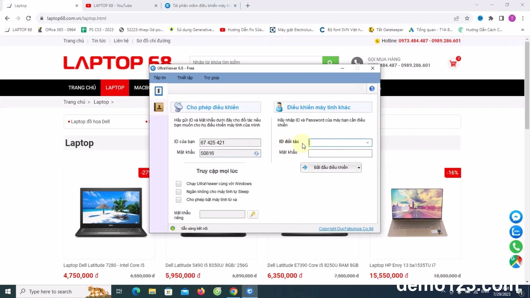Image resolution: width=530 pixels, height=298 pixels.
Task: Switch to the Tải phần mềm điều khiển tab
Action: [201, 6]
